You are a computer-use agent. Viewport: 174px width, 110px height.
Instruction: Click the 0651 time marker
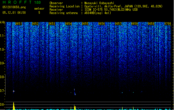click(x=19, y=24)
